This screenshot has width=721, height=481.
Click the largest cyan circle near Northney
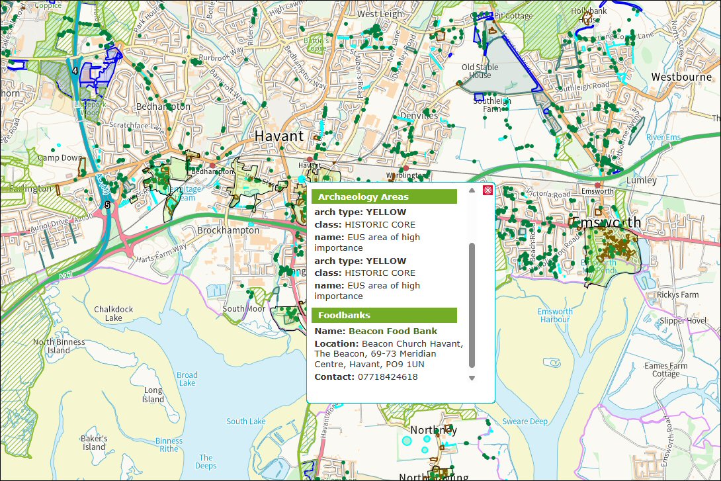coord(407,440)
